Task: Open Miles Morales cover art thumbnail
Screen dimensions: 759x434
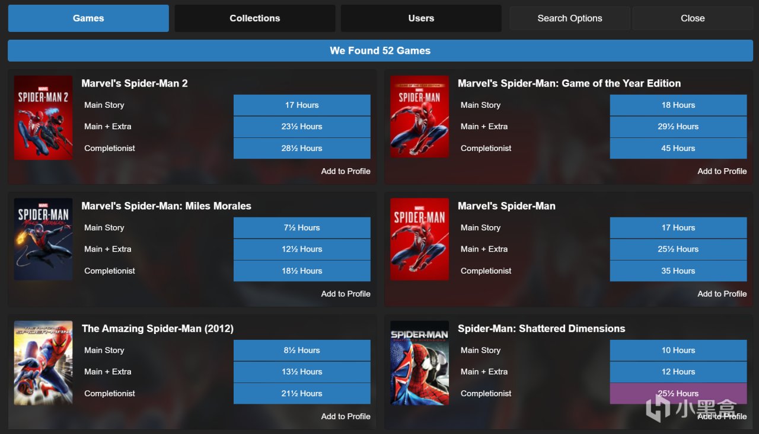Action: point(43,239)
